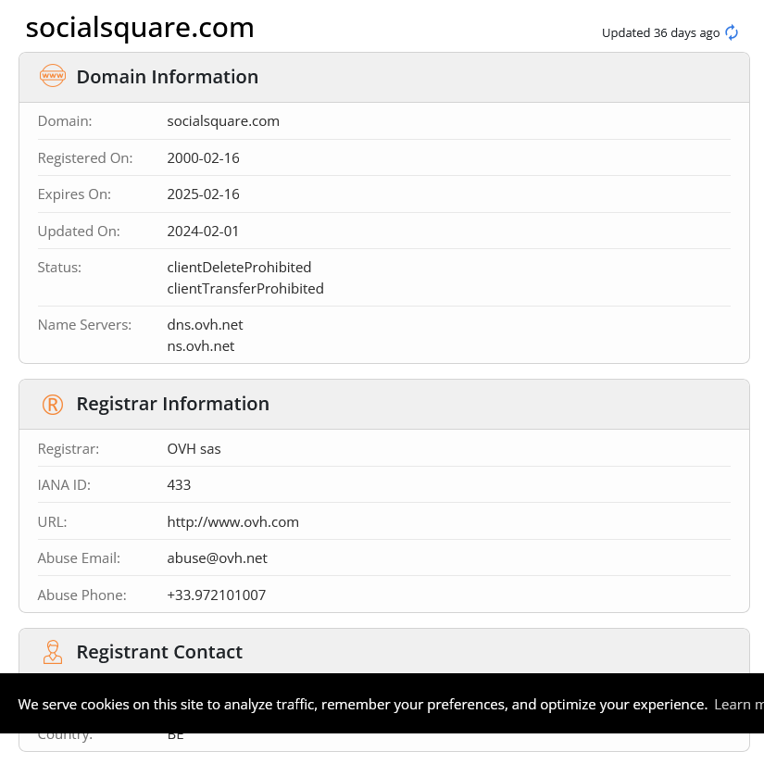
Task: Click the Registrant Contact person icon
Action: coord(53,652)
